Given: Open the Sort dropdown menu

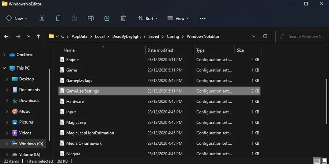Looking at the screenshot, I should pos(148,19).
